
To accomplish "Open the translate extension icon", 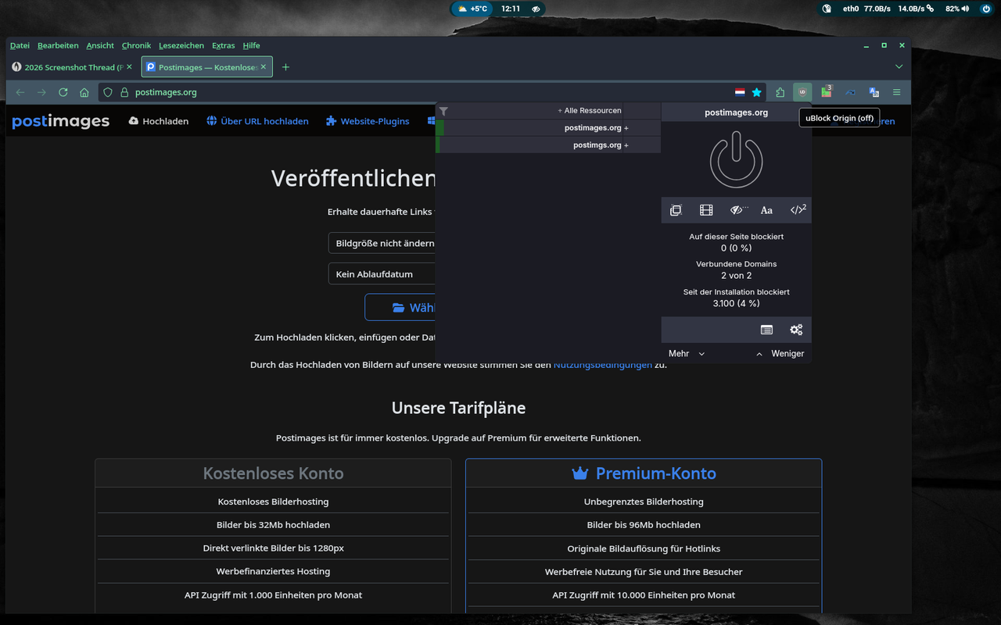I will click(874, 92).
